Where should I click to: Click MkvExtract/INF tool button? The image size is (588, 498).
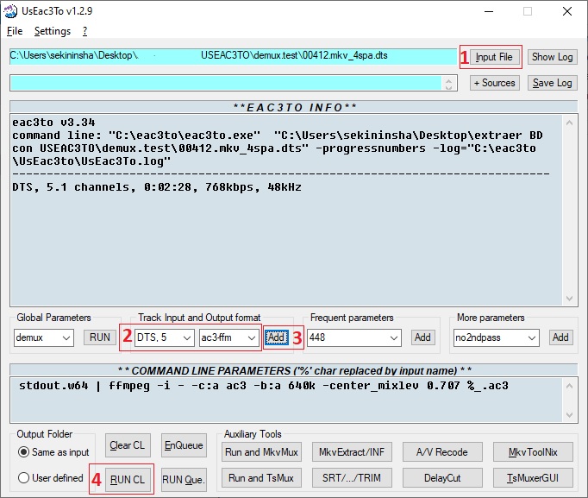coord(352,452)
